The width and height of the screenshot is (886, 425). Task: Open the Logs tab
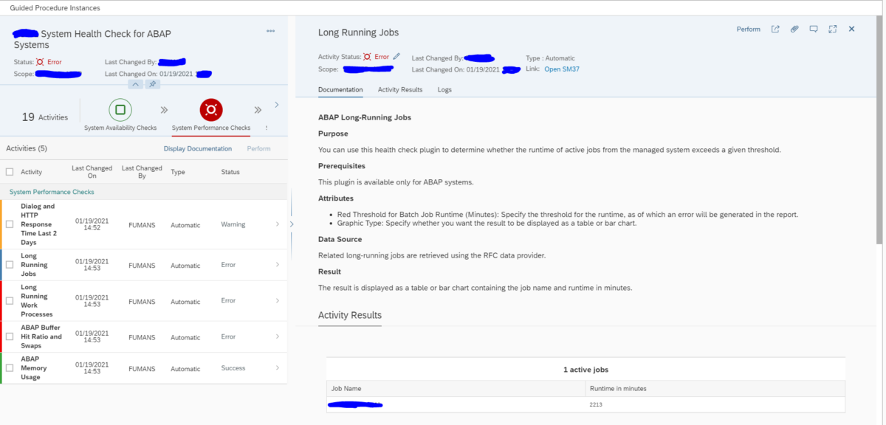coord(444,89)
